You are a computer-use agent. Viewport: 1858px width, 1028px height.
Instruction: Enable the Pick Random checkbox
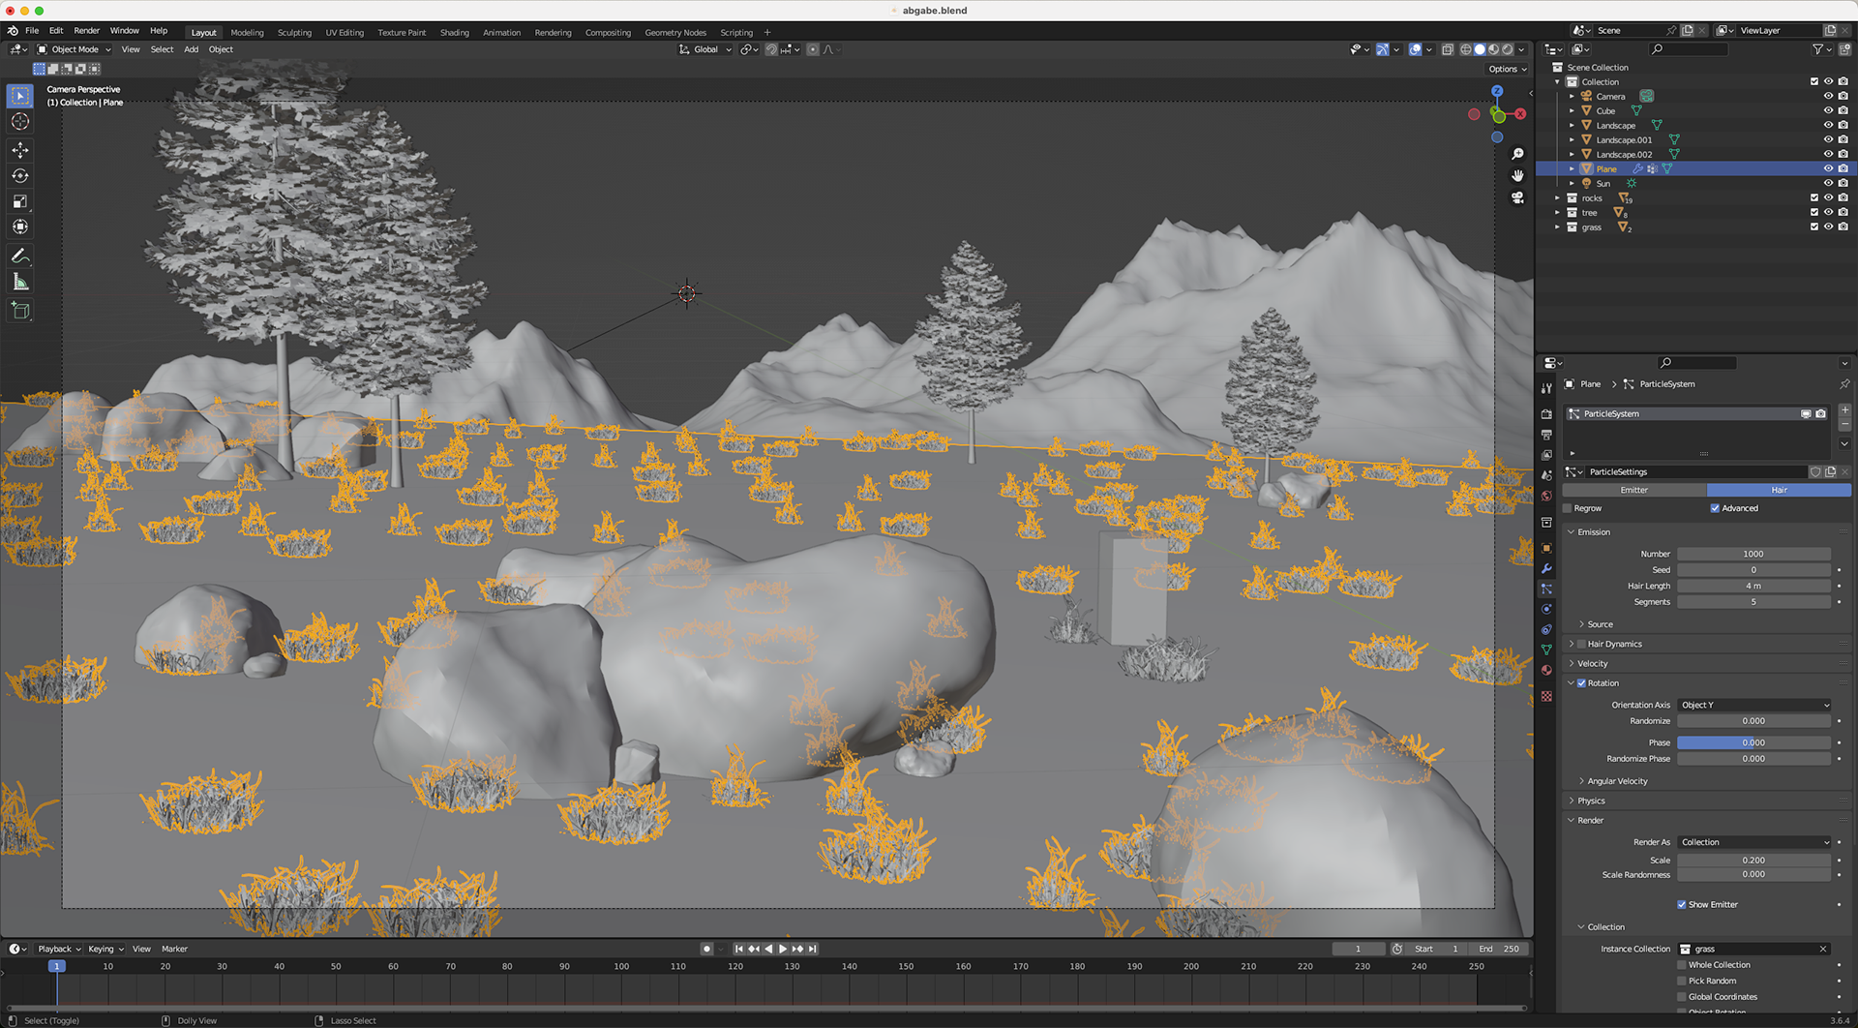click(x=1682, y=983)
